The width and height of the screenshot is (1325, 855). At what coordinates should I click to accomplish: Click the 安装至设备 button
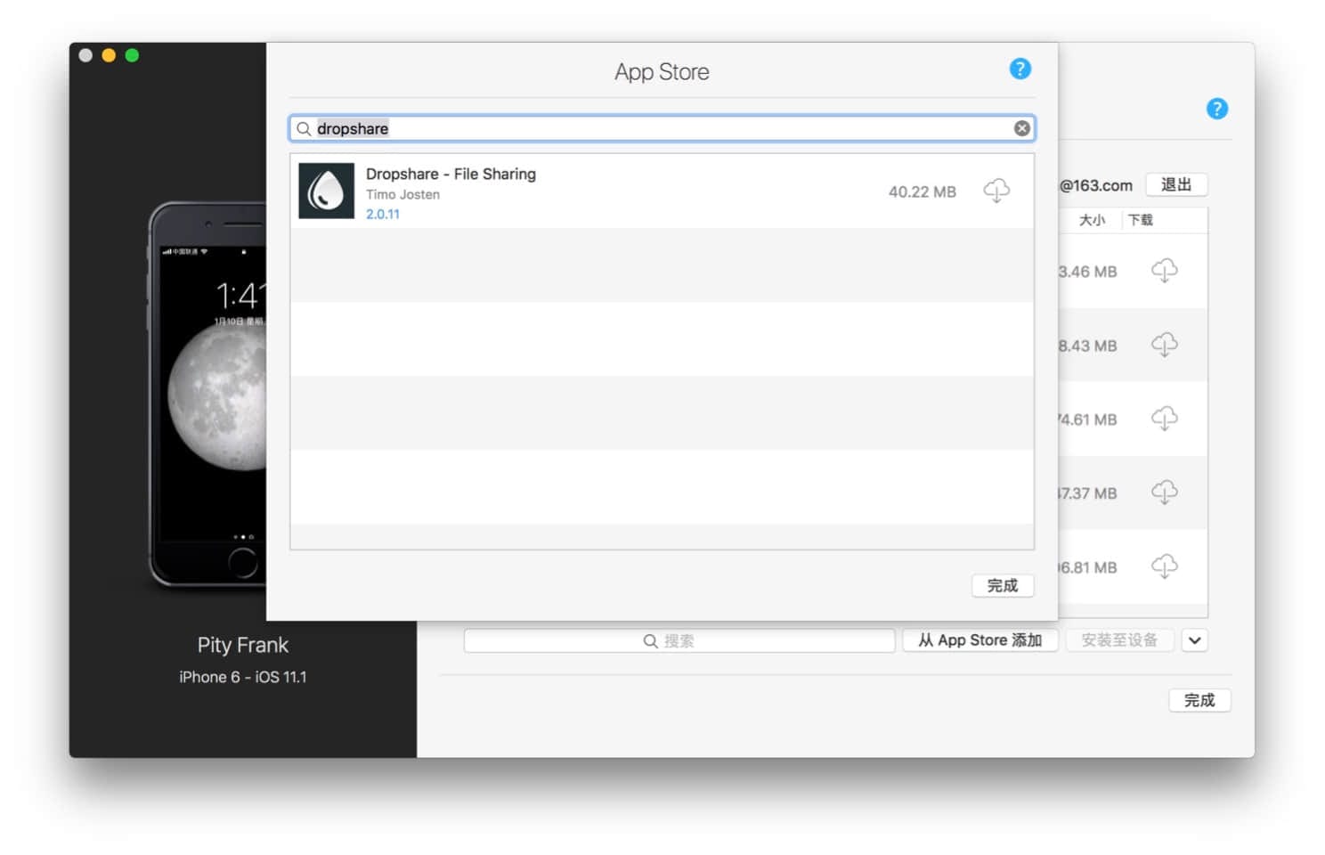tap(1118, 640)
